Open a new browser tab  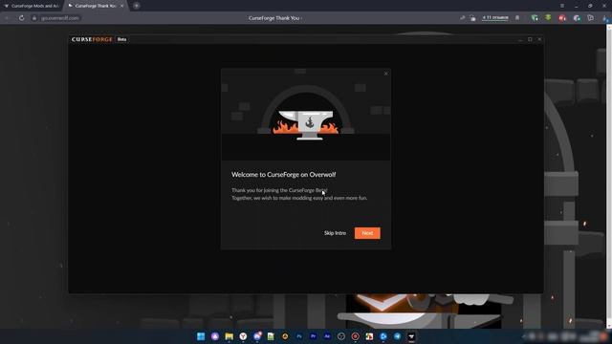click(136, 6)
